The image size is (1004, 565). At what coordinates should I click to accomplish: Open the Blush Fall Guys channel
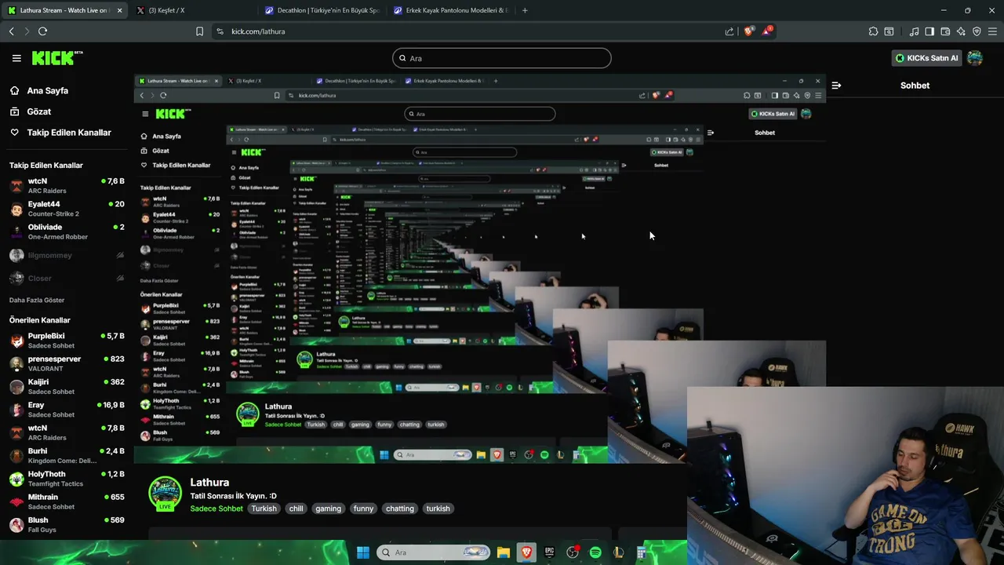click(67, 525)
